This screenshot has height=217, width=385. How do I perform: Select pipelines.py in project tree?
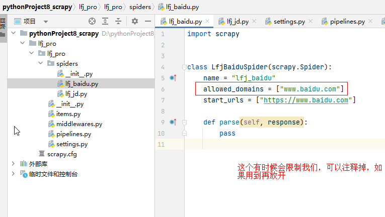click(x=70, y=134)
